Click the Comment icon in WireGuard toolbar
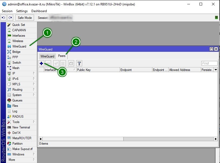The height and width of the screenshot is (163, 220). 71,63
